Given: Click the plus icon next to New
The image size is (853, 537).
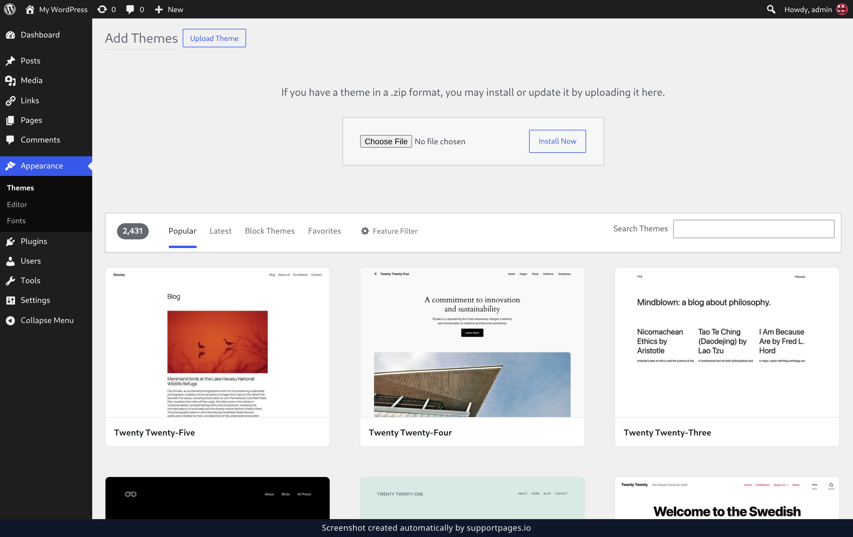Looking at the screenshot, I should coord(159,9).
